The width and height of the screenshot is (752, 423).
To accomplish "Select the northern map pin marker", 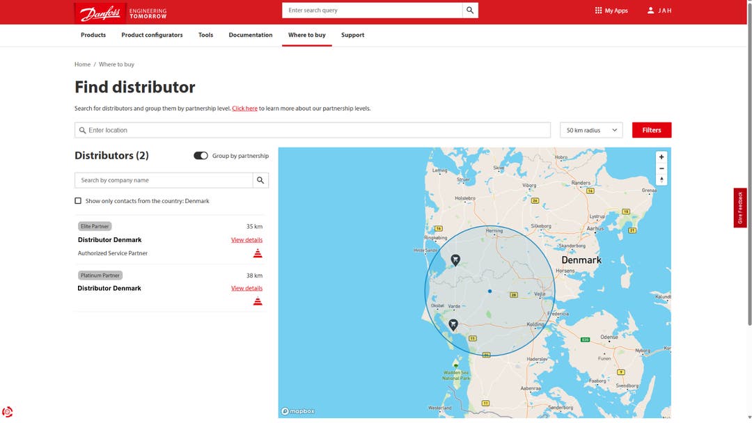I will (x=456, y=259).
